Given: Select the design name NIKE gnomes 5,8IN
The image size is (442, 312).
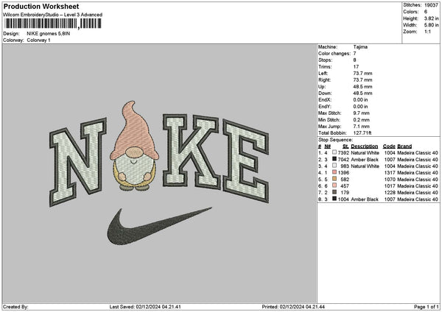Looking at the screenshot, I should 49,34.
